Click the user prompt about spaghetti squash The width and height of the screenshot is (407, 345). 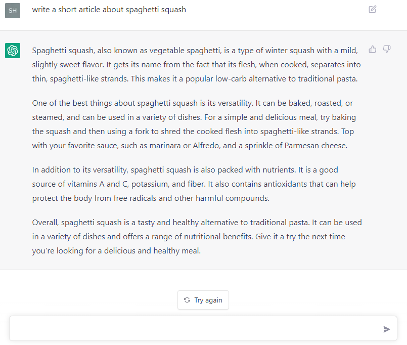(x=109, y=10)
